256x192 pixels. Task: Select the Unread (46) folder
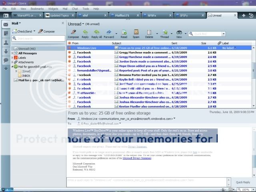click(x=38, y=49)
